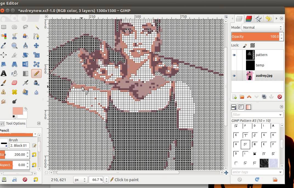Select the Pencil tool
Screen dimensions: 294x188
click(x=36, y=74)
